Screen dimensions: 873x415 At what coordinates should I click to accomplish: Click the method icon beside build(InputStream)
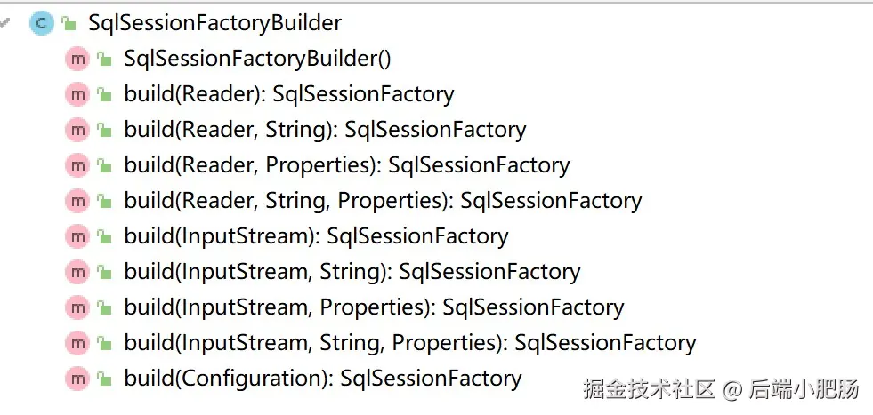pos(77,236)
